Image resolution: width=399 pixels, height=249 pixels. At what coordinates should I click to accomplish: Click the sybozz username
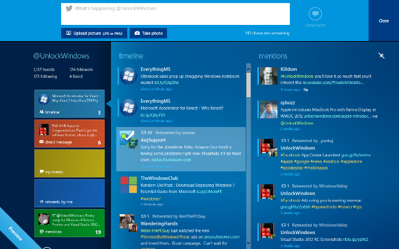click(x=287, y=103)
